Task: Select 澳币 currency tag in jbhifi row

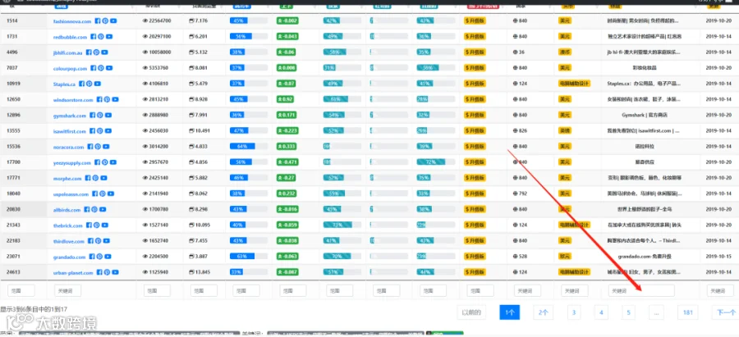Action: [565, 52]
